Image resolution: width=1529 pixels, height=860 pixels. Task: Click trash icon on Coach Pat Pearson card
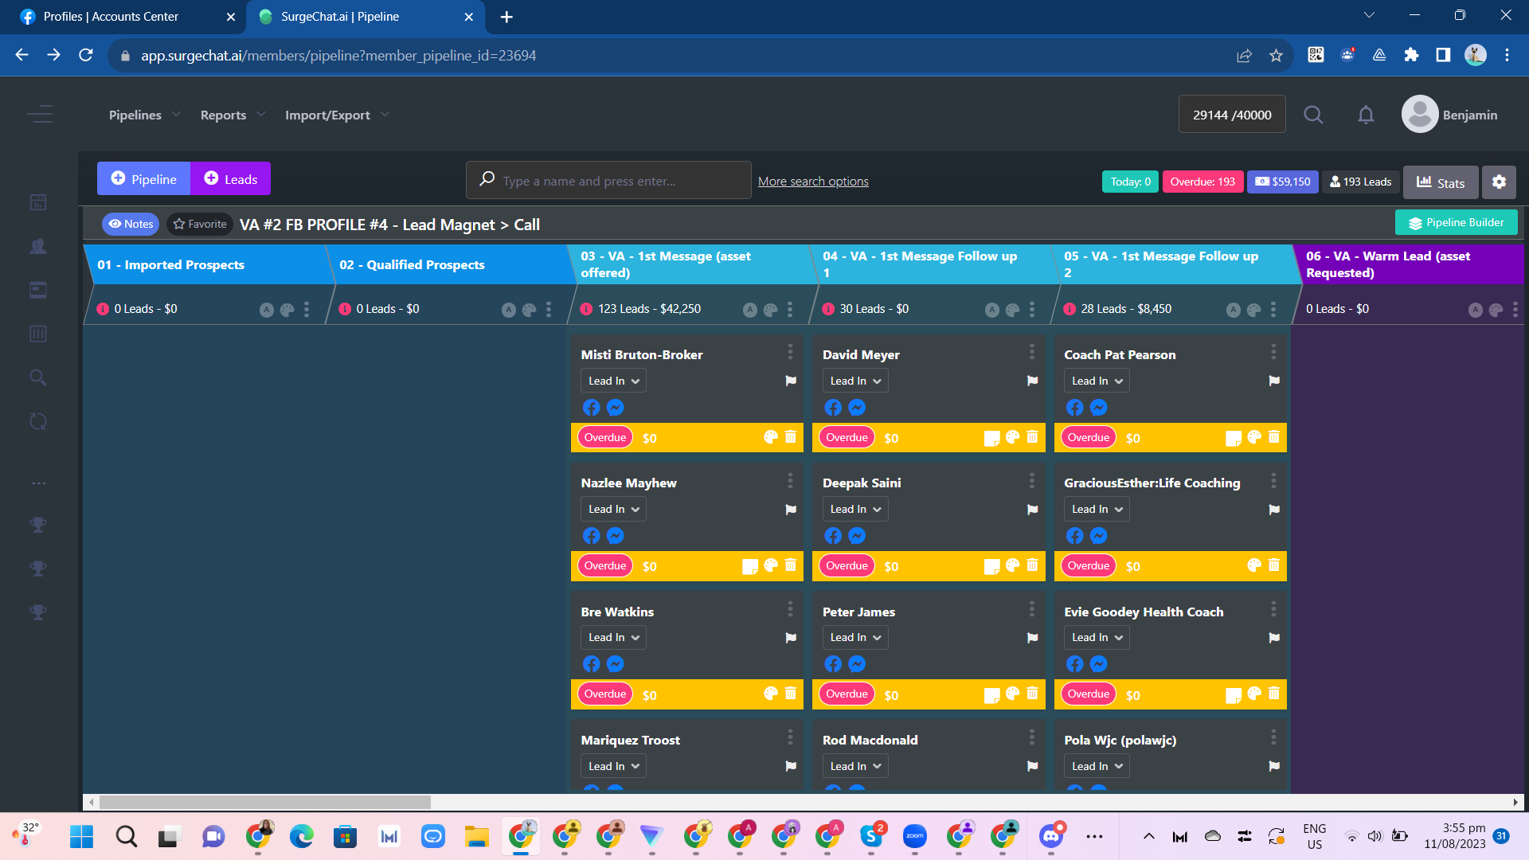(x=1273, y=437)
